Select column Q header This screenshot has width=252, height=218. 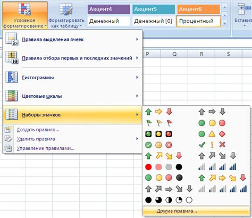pos(174,54)
